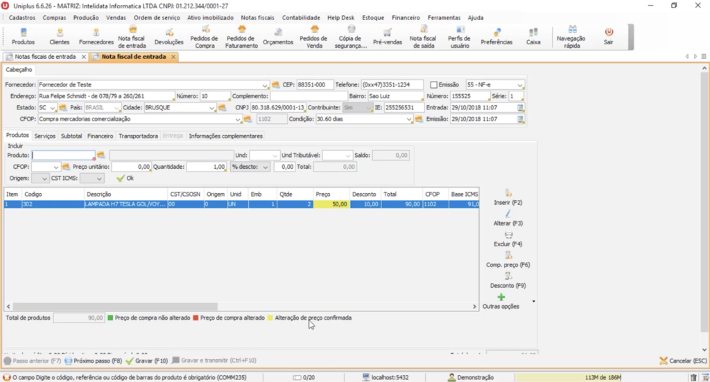Click the Sair power icon
The width and height of the screenshot is (710, 382).
coord(608,36)
